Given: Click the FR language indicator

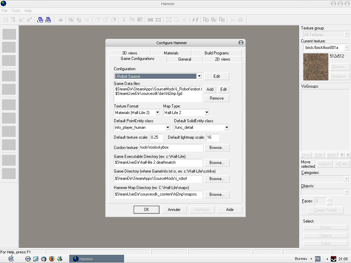Looking at the screenshot, I should pos(317,259).
